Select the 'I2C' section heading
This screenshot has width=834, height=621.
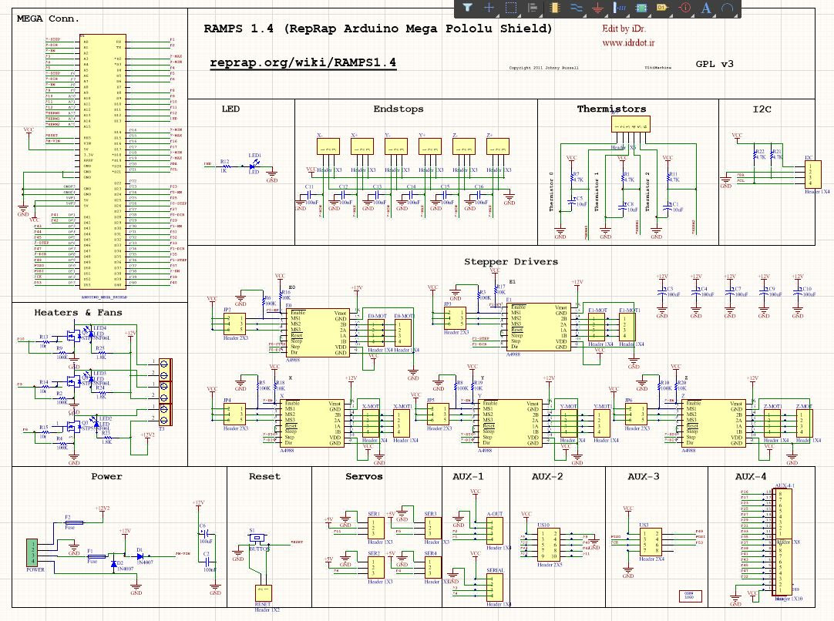762,109
